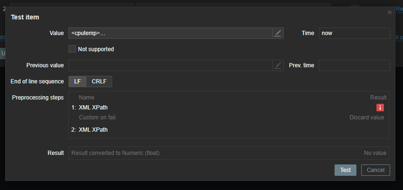Enable the Not supported checkbox
This screenshot has width=403, height=190.
(x=72, y=49)
